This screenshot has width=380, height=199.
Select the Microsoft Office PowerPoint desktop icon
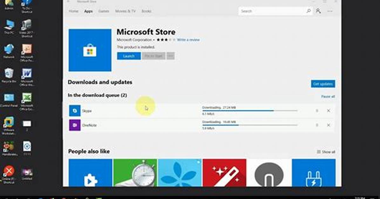[27, 53]
